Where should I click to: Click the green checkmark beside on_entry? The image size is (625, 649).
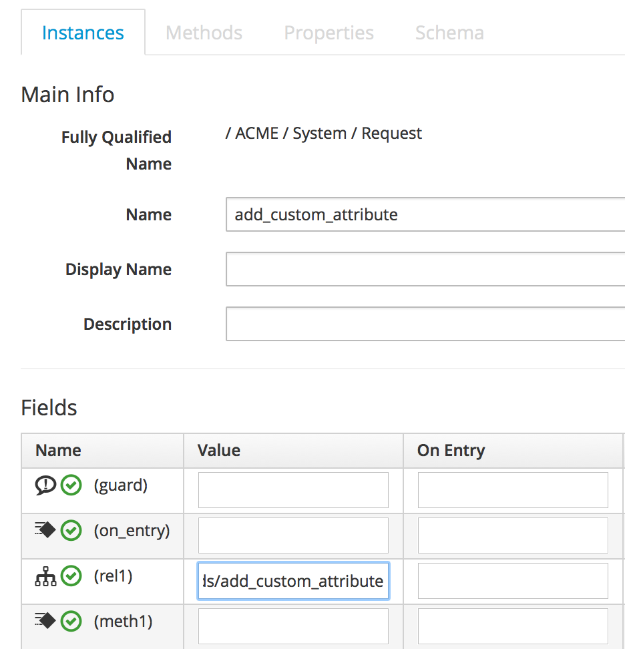point(71,531)
